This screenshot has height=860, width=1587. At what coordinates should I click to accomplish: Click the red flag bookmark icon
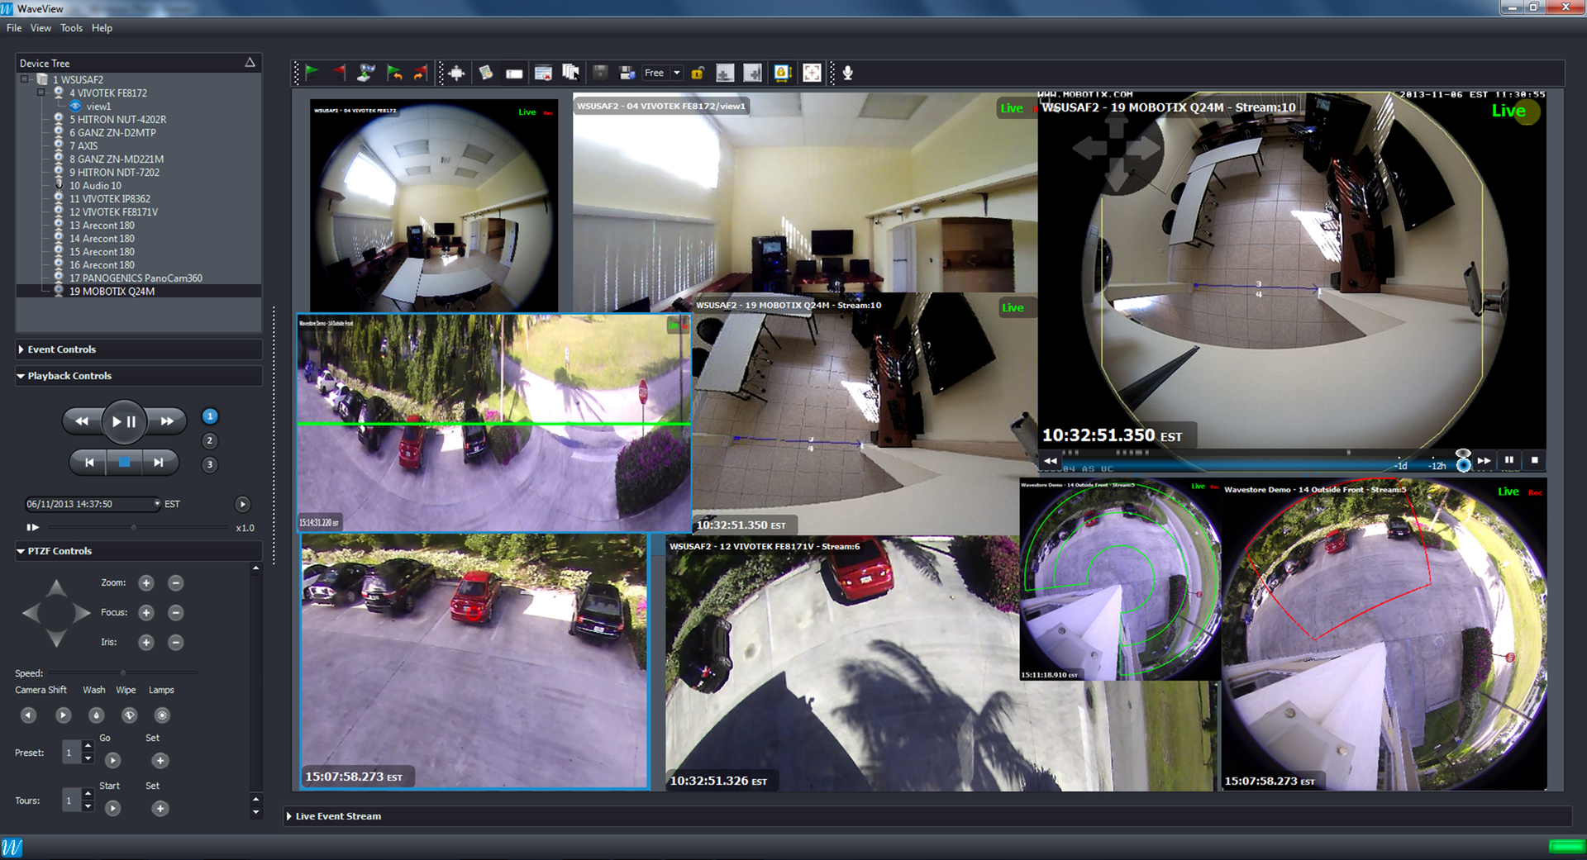[338, 73]
